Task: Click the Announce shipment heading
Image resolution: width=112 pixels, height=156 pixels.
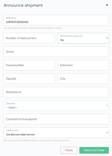Action: [23, 5]
